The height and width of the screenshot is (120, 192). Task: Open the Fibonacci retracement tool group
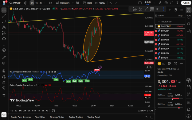pos(4,21)
